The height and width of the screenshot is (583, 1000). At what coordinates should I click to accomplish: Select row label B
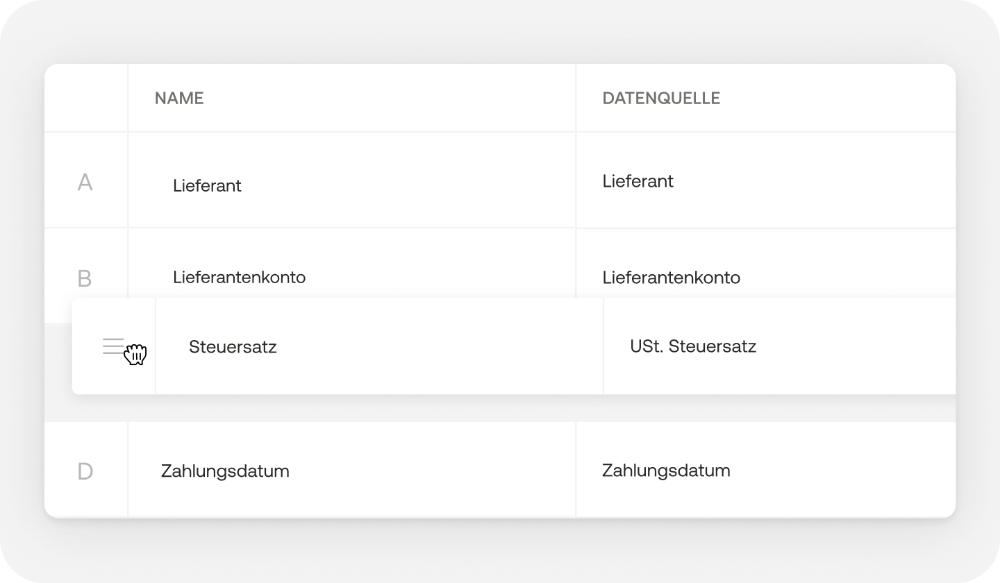85,278
